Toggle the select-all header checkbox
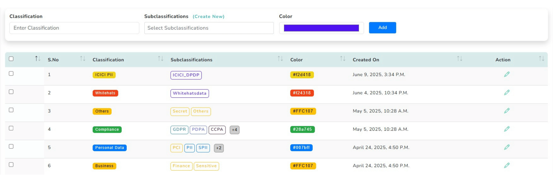The height and width of the screenshot is (183, 553). (11, 59)
